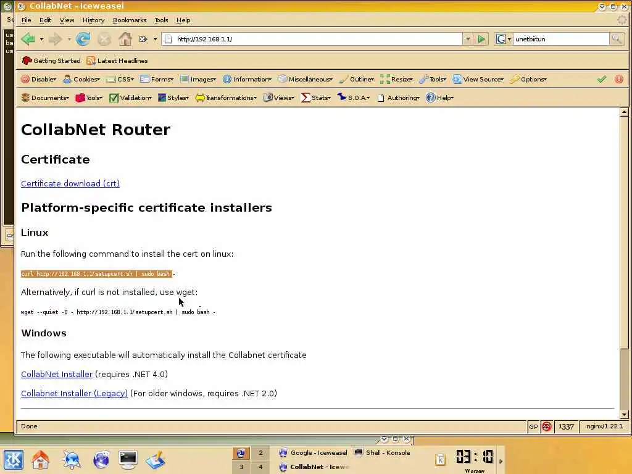
Task: Reload the page with the refresh icon
Action: [83, 39]
